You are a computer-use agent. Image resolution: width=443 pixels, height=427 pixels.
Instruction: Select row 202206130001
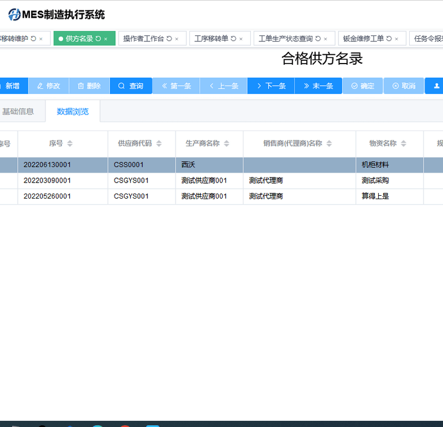point(221,165)
